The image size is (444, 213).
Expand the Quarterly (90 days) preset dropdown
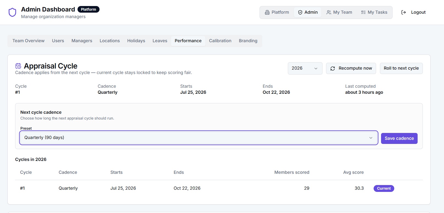pyautogui.click(x=198, y=138)
